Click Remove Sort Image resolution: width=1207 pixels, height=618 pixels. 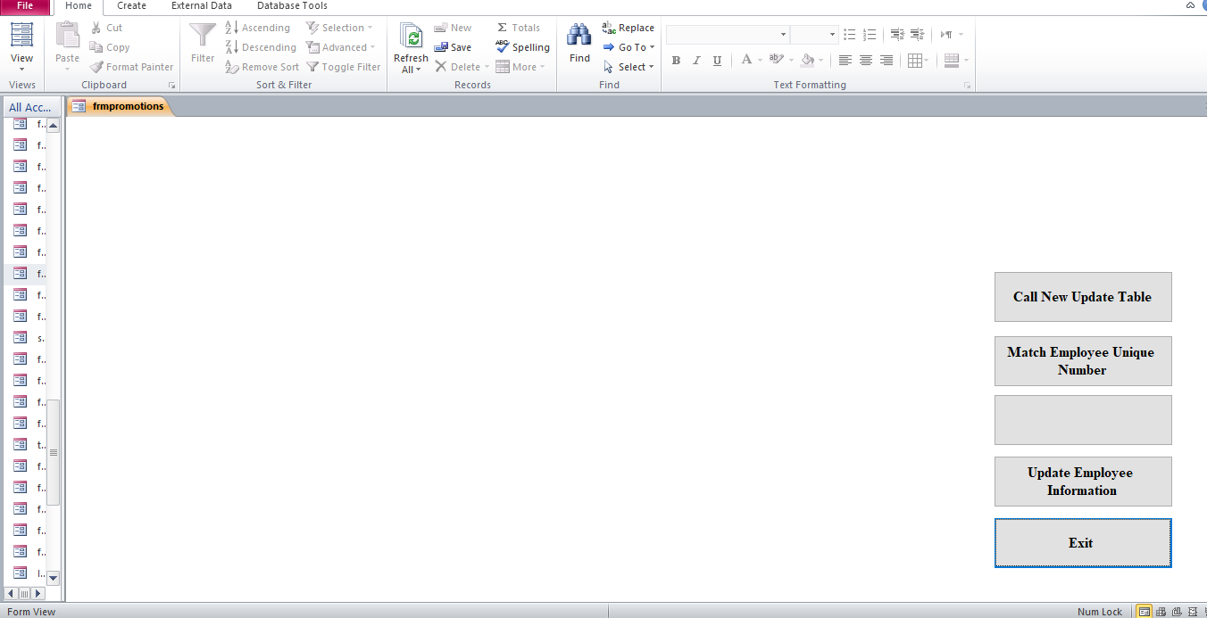(262, 67)
